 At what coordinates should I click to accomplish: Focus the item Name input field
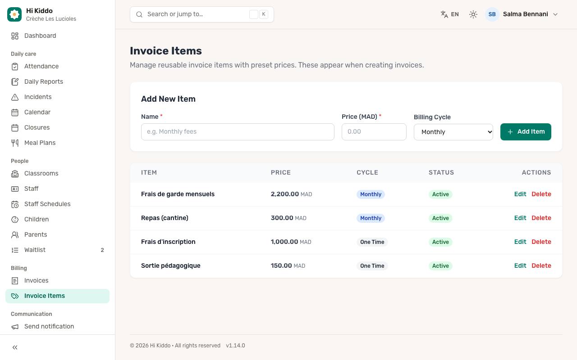[x=238, y=132]
